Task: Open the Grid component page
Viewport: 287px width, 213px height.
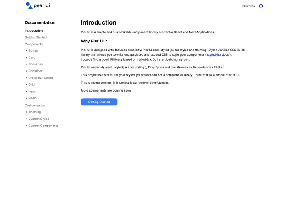Action: pyautogui.click(x=31, y=84)
